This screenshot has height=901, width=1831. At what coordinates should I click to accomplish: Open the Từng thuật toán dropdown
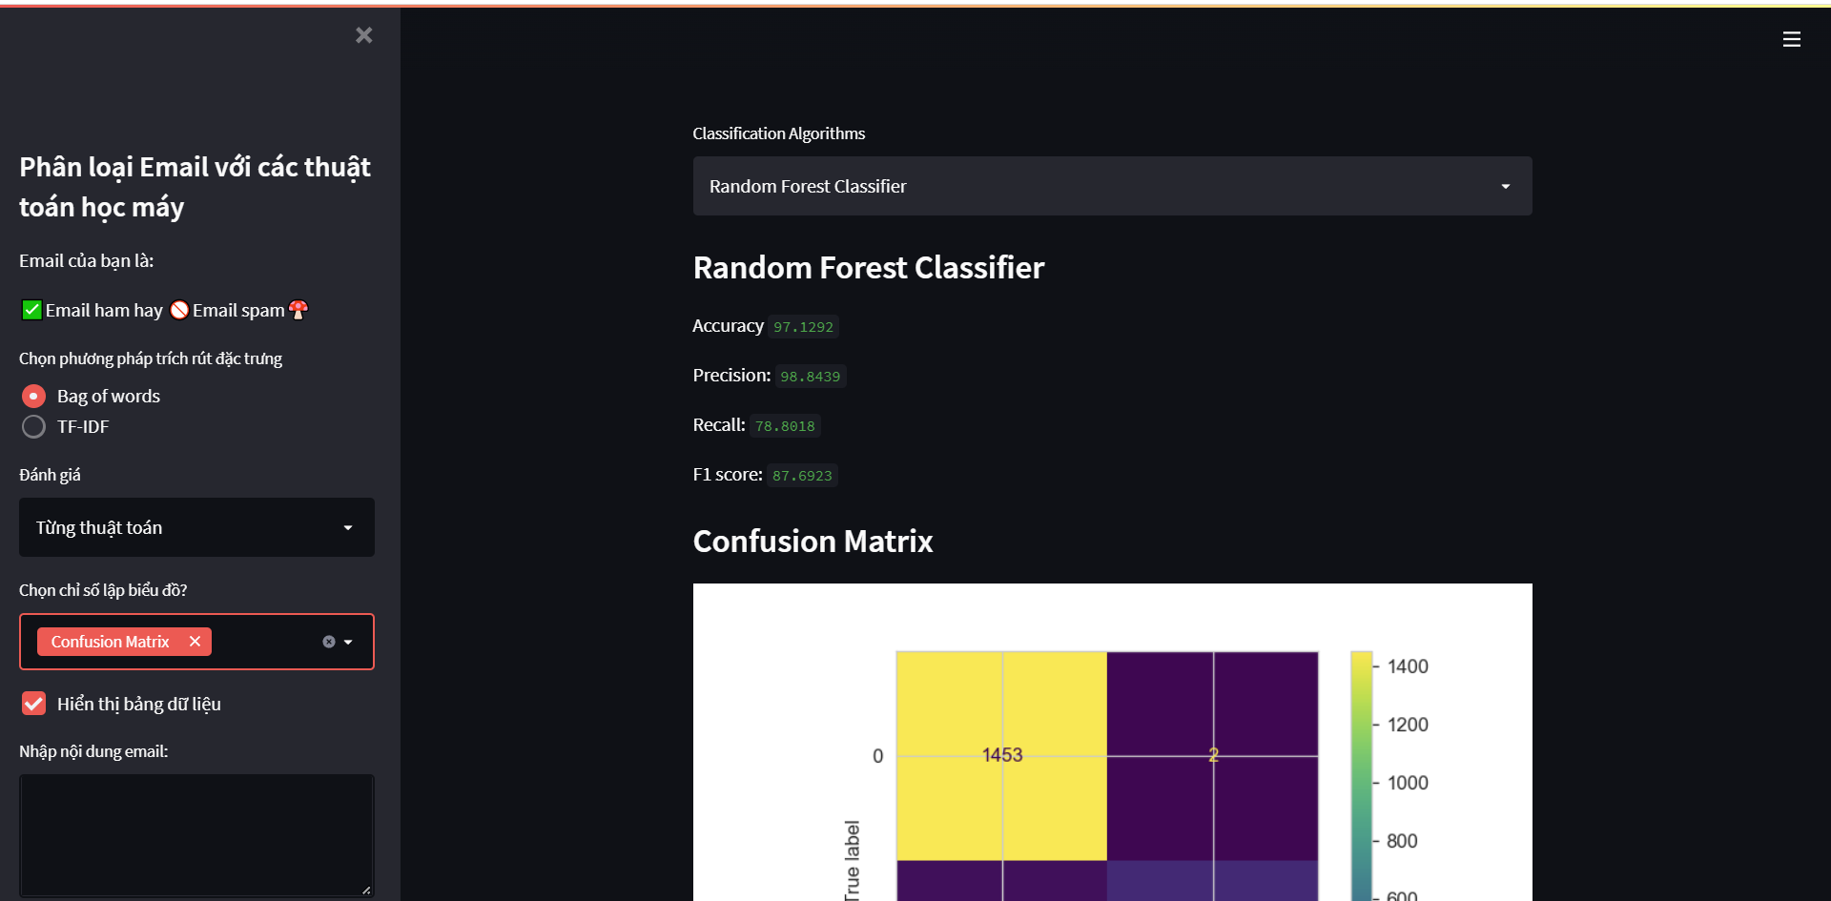point(196,527)
